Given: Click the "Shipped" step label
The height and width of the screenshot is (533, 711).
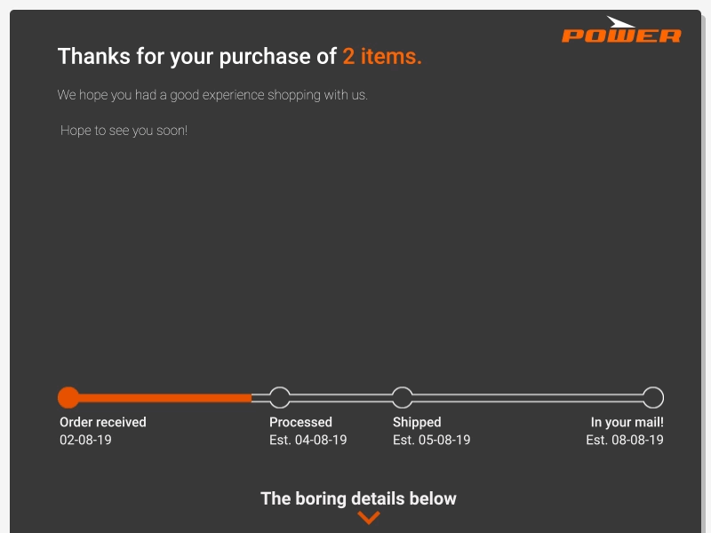Looking at the screenshot, I should 417,422.
